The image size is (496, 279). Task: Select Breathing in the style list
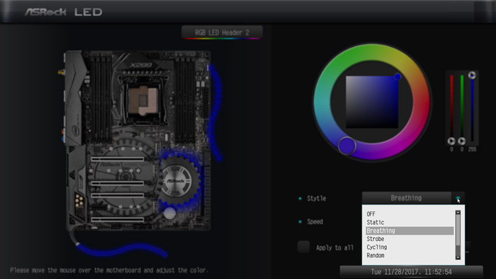point(410,231)
